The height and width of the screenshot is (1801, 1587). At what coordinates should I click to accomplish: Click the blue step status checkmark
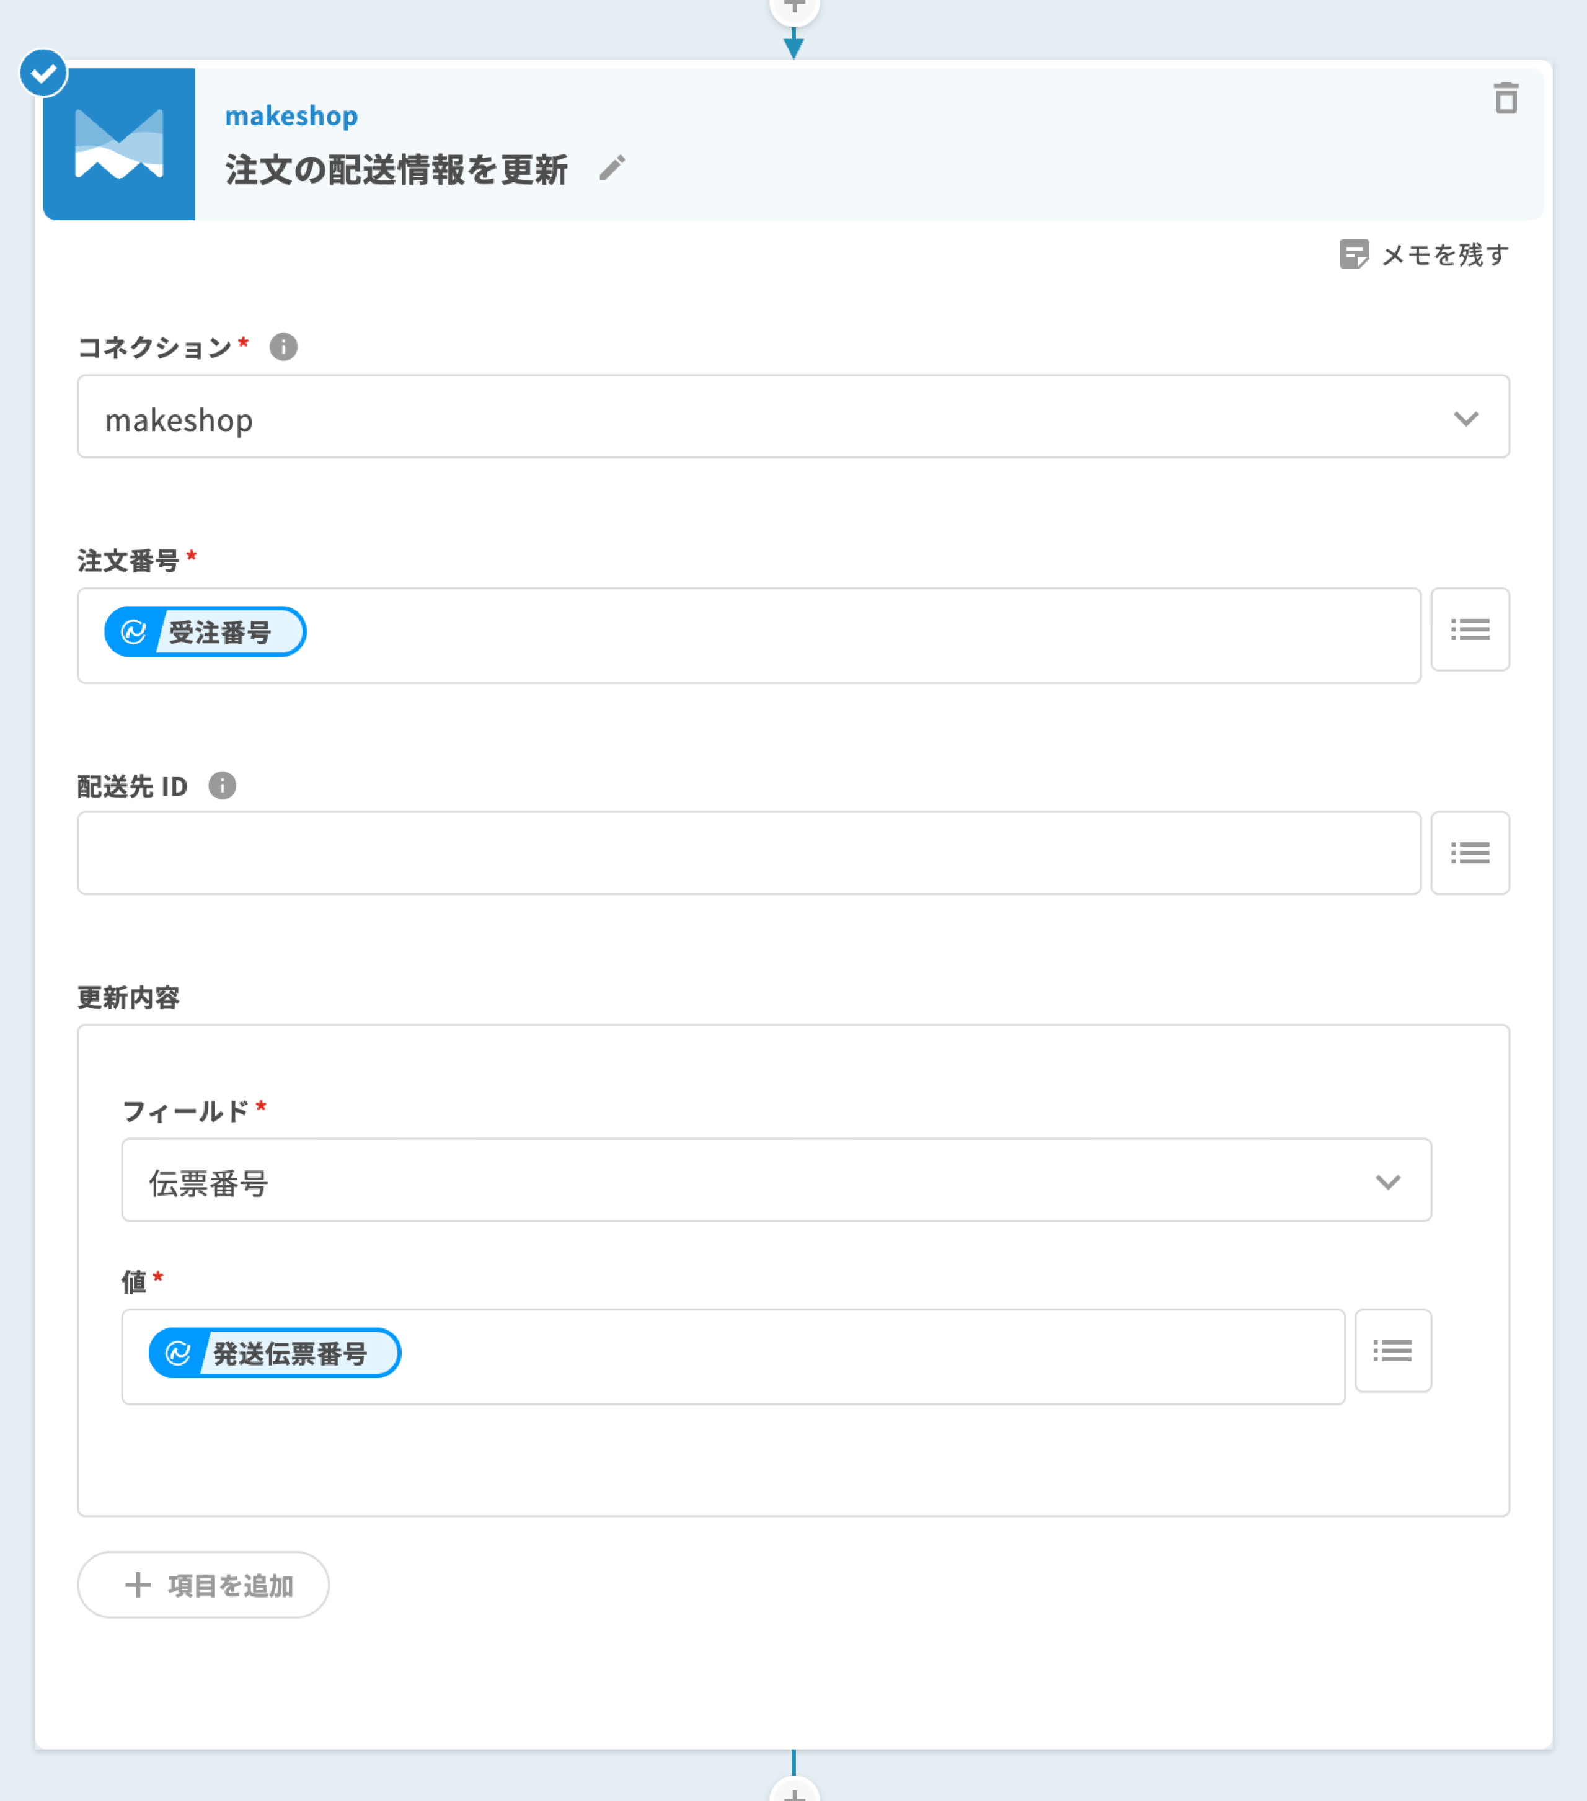43,73
